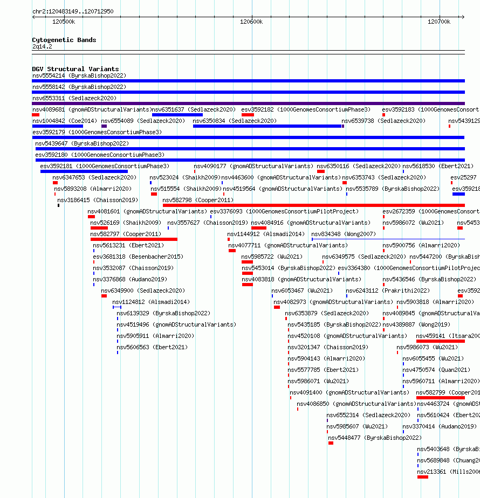The height and width of the screenshot is (498, 480).
Task: Open nsv5985722 (Wu2021) label
Action: (x=272, y=257)
